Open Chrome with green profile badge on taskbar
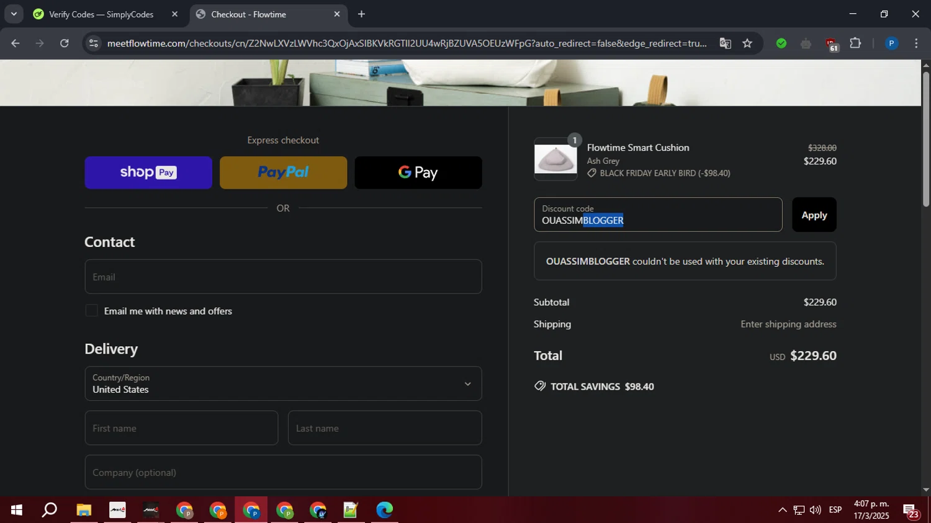Viewport: 931px width, 523px height. pos(285,510)
